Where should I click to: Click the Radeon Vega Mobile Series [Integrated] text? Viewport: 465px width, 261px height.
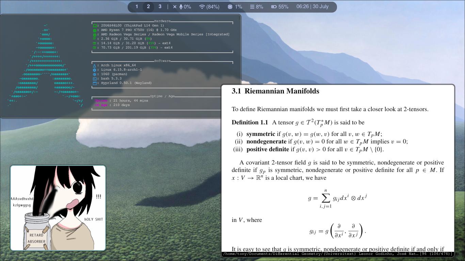tap(191, 34)
